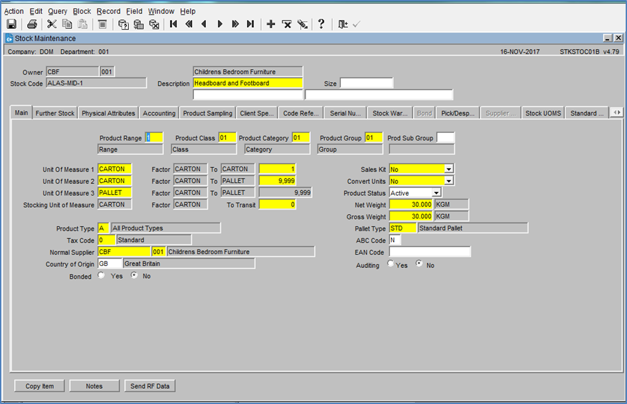Click the ABC Code field
Screen dimensions: 627x404
(x=395, y=240)
